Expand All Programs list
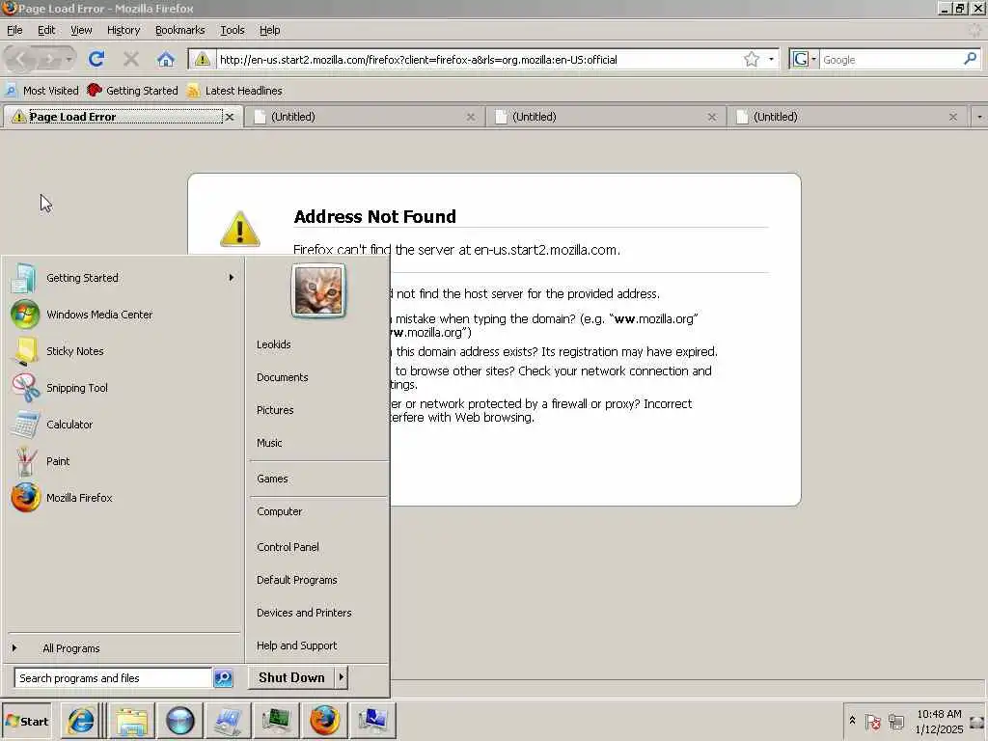988x741 pixels. pos(70,648)
